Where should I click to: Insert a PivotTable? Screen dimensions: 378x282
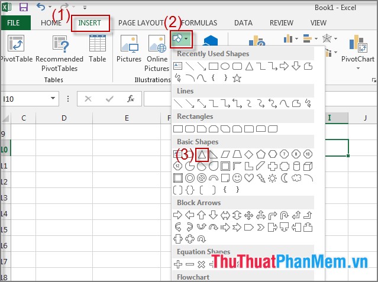(16, 50)
